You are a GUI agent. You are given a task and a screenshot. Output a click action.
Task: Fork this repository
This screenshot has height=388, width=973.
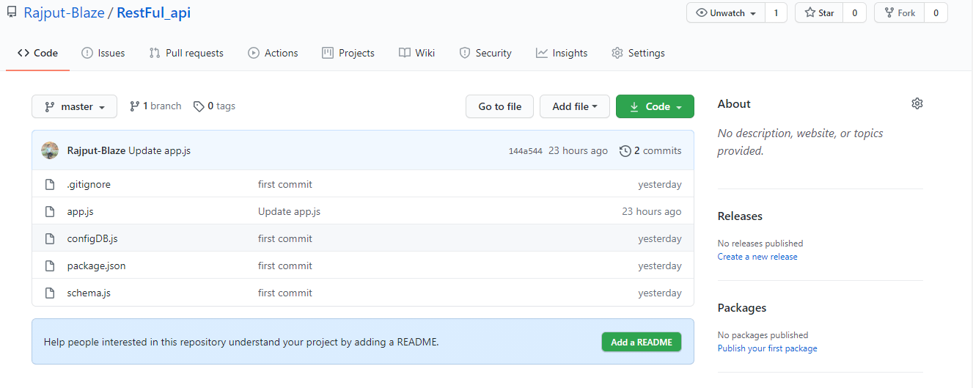pyautogui.click(x=899, y=13)
